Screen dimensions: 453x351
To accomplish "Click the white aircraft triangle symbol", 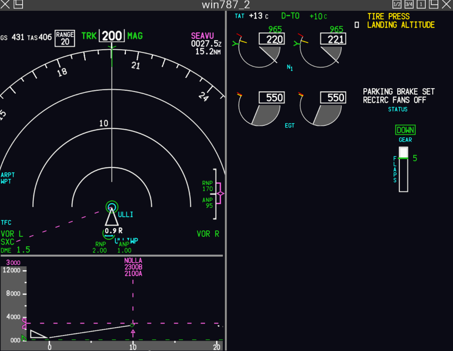I will pos(112,218).
